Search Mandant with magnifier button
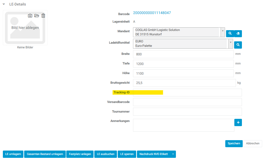The image size is (264, 162). (230, 34)
